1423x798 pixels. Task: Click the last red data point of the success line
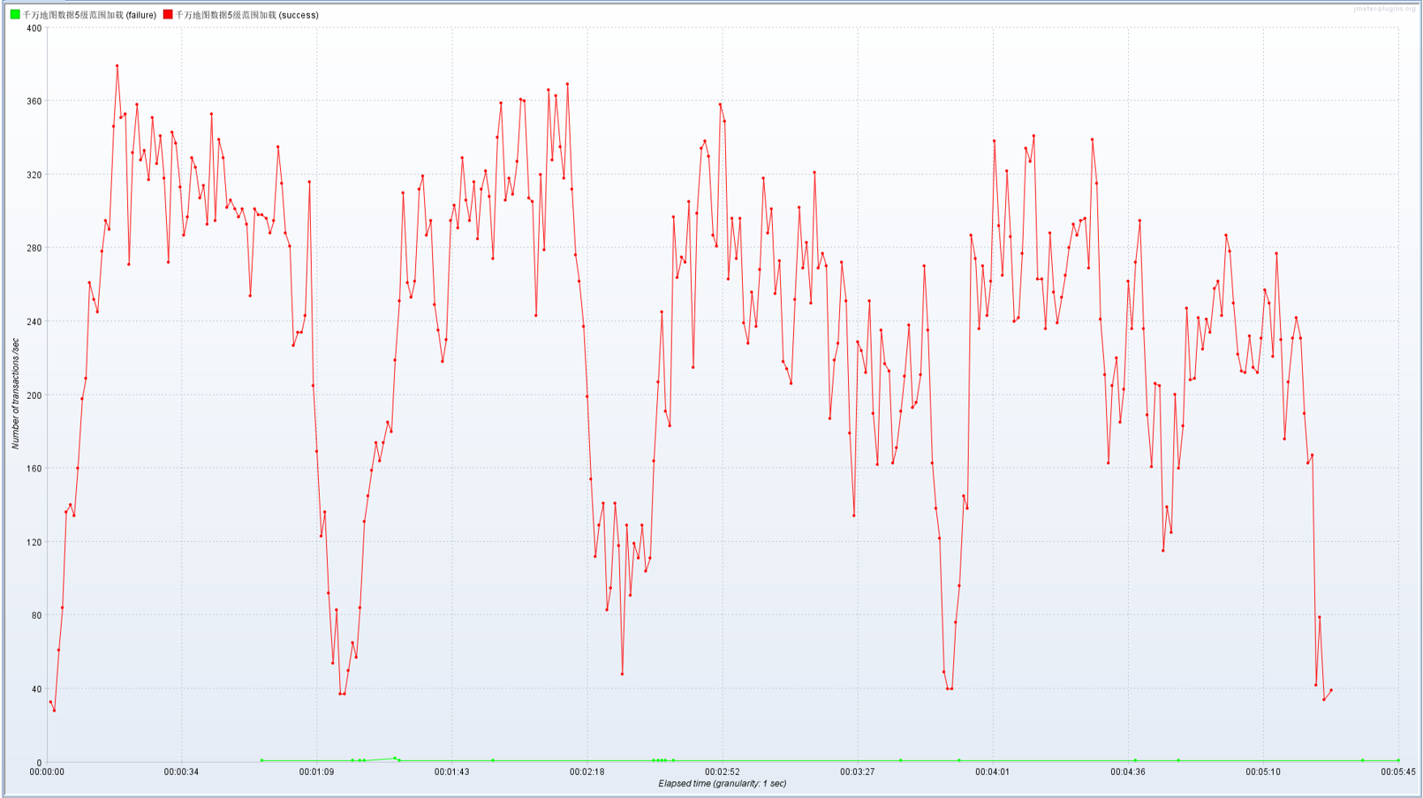(1331, 690)
